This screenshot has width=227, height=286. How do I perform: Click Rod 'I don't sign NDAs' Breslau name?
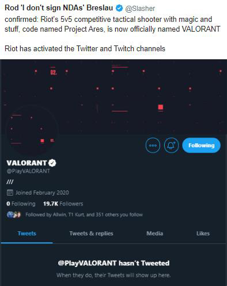[59, 8]
